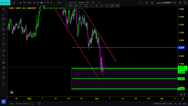The width and height of the screenshot is (188, 106).
Task: Toggle magnet mode for drawings
Action: pyautogui.click(x=4, y=62)
